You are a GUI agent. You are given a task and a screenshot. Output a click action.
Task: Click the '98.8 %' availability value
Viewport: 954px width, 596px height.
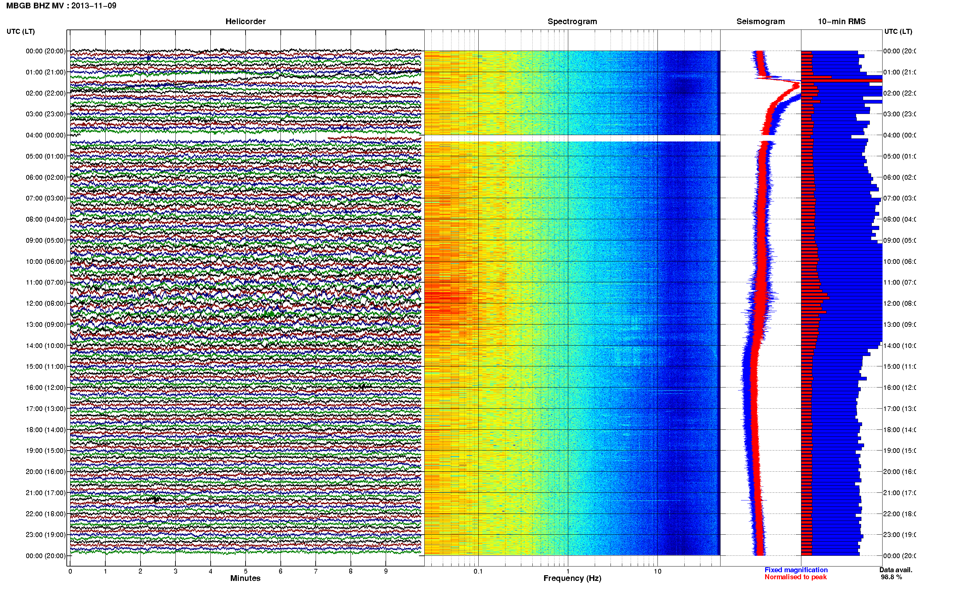[891, 577]
